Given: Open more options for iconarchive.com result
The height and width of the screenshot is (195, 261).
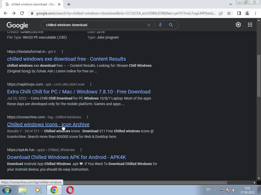Looking at the screenshot, I should tap(87, 117).
